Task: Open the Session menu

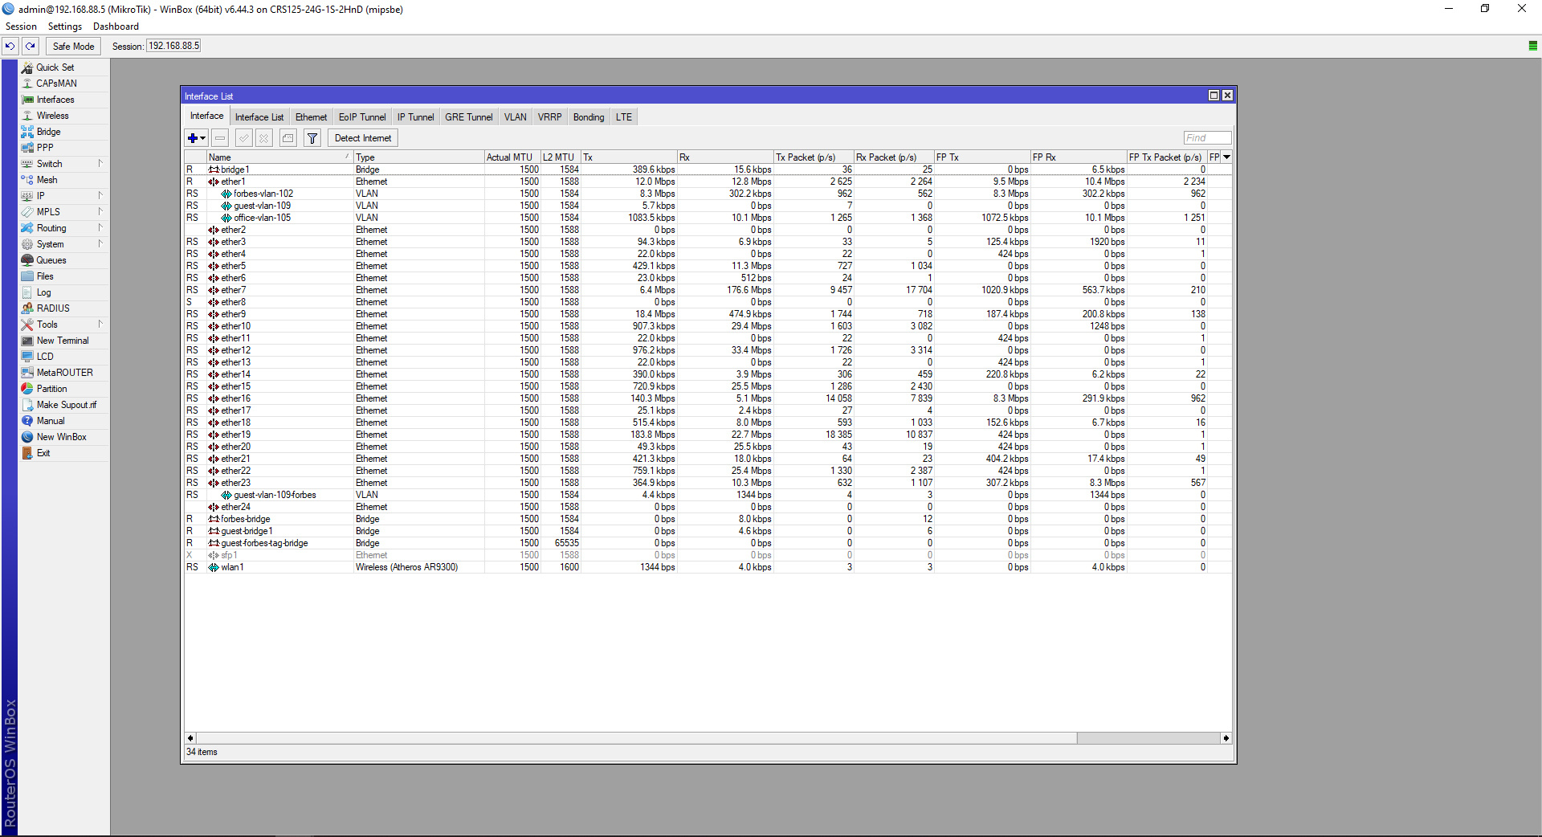Action: (22, 27)
